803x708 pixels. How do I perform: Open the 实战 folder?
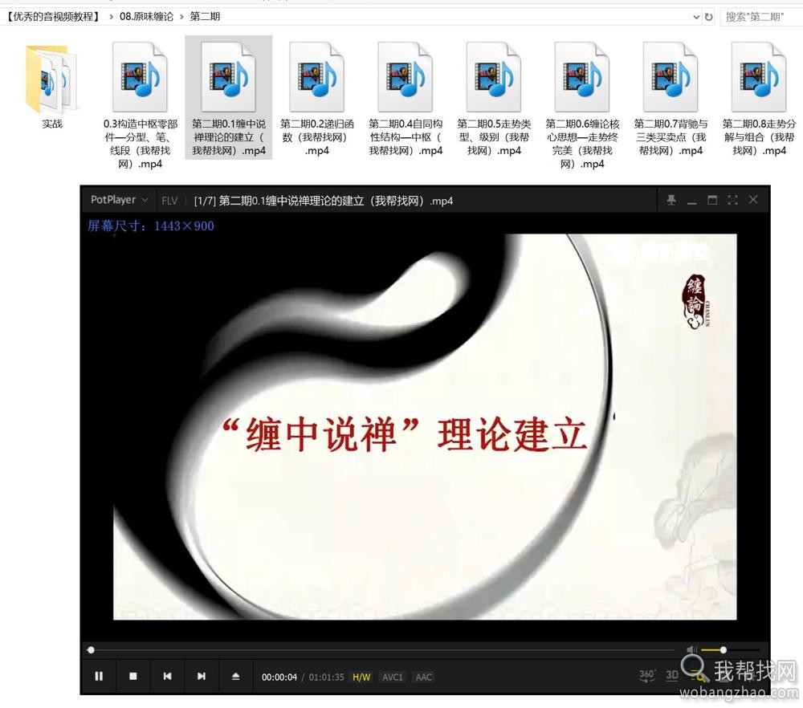pyautogui.click(x=50, y=76)
